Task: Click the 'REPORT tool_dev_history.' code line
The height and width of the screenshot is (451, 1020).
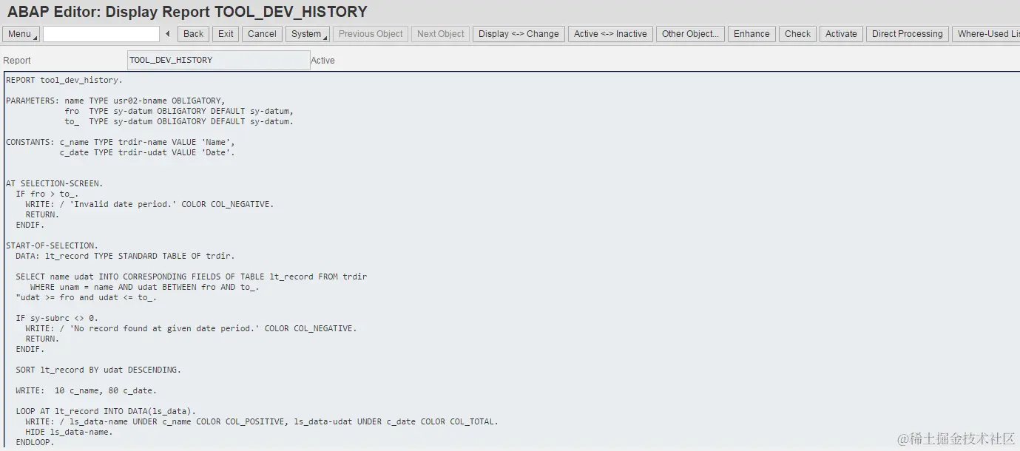Action: coord(64,80)
